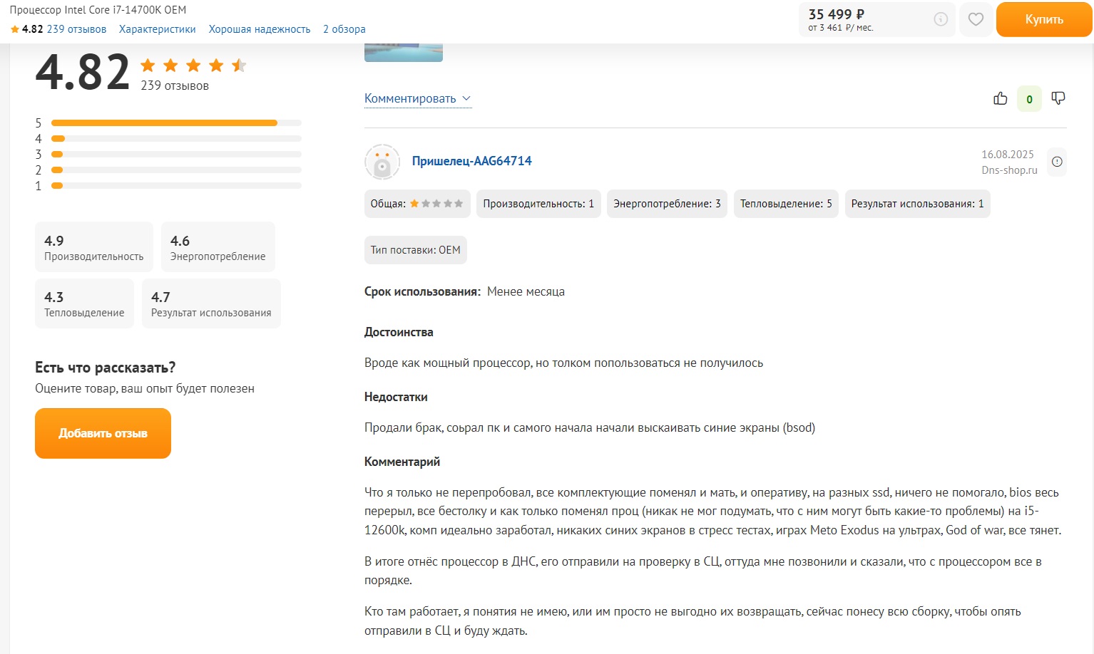Click the 239 отзывов count under stars
Screen dimensions: 1094x654
(x=175, y=85)
